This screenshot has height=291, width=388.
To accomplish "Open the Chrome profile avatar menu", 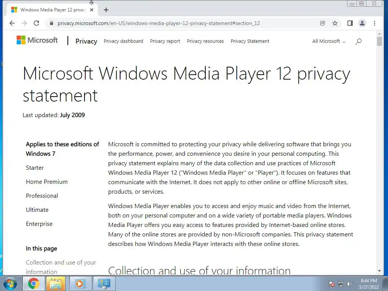I will click(362, 23).
